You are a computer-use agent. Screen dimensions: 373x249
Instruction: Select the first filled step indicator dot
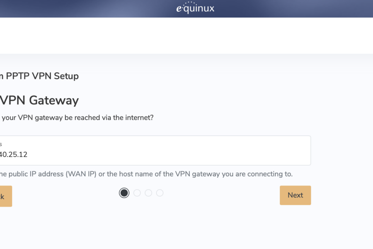pyautogui.click(x=124, y=193)
